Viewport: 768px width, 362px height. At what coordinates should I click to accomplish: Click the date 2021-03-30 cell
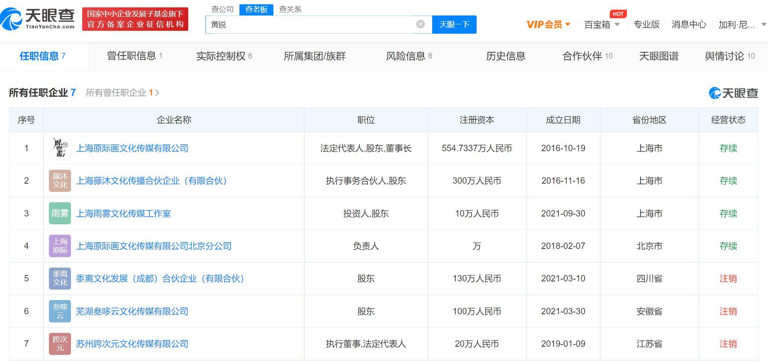(563, 311)
